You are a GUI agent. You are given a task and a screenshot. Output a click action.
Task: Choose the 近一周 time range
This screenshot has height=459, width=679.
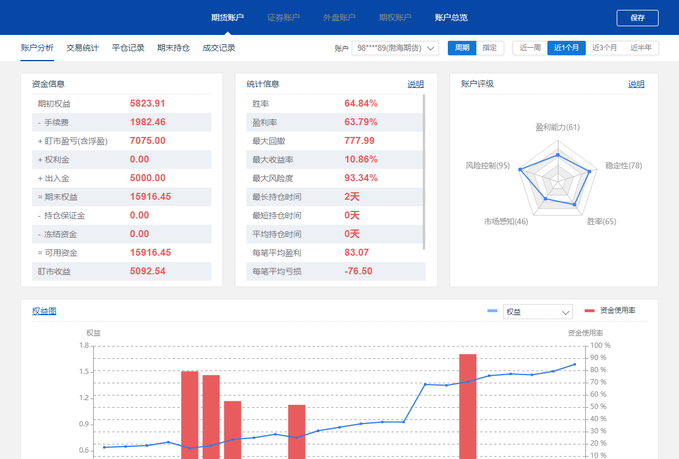[530, 48]
